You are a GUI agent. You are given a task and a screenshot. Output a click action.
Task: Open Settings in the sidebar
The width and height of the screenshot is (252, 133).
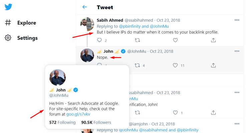coord(27,38)
